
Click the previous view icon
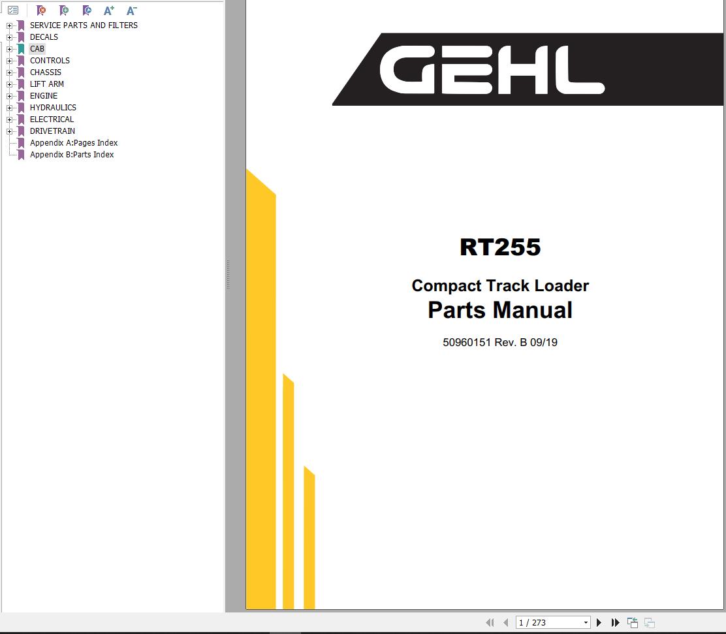(x=633, y=622)
